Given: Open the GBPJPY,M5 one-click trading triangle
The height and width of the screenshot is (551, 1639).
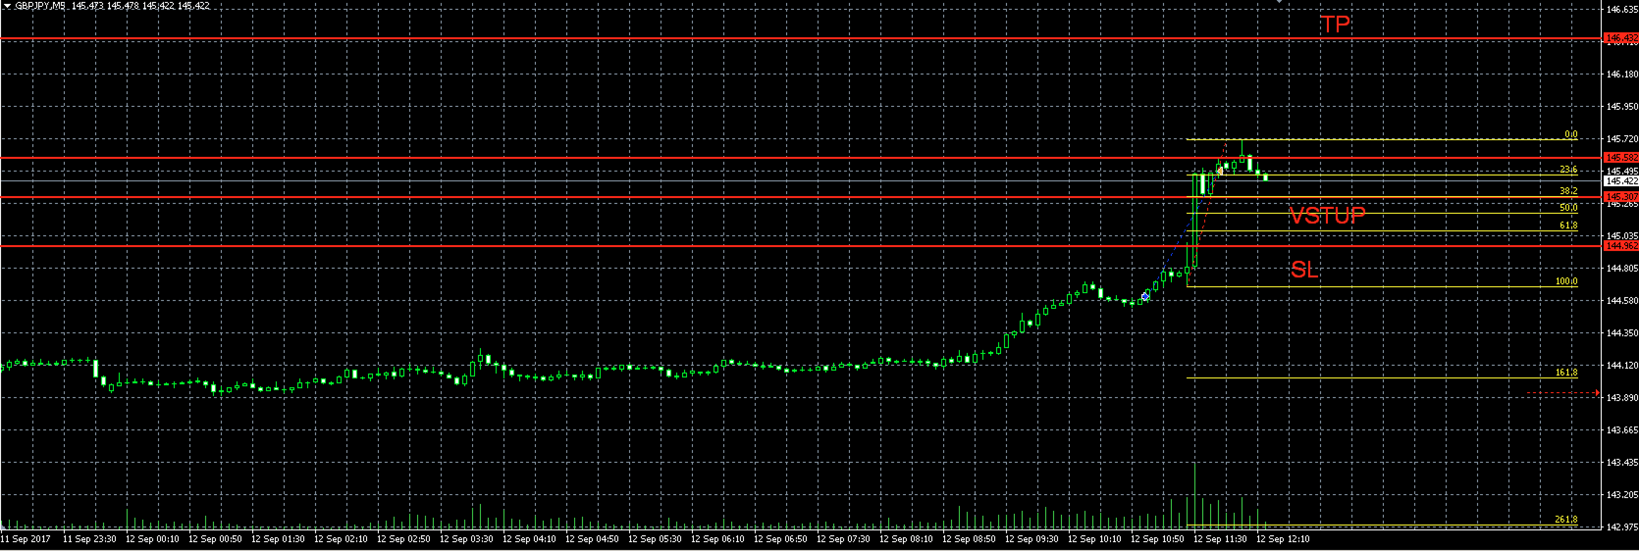Looking at the screenshot, I should 7,6.
